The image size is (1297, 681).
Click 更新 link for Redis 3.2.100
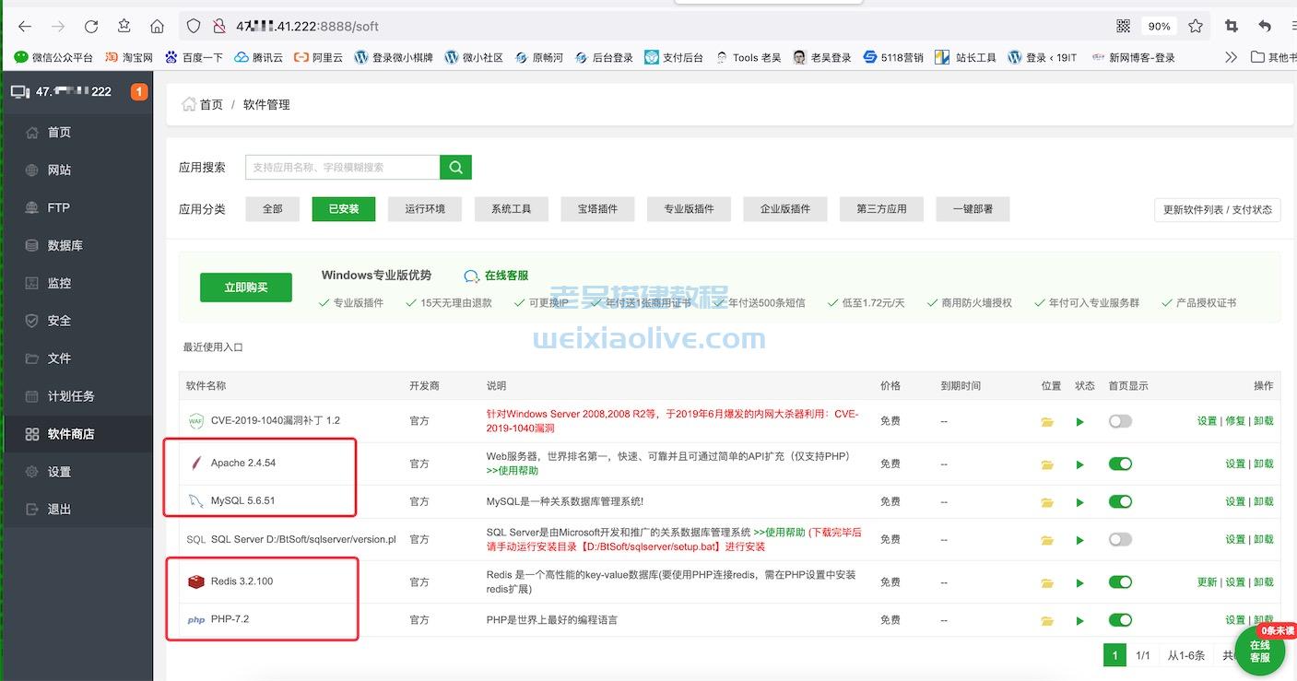tap(1207, 581)
